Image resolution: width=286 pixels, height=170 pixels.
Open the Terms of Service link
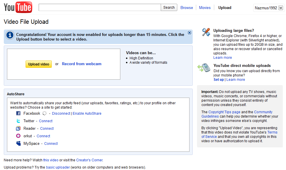(x=239, y=135)
